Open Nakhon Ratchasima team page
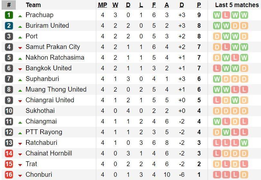 point(55,58)
